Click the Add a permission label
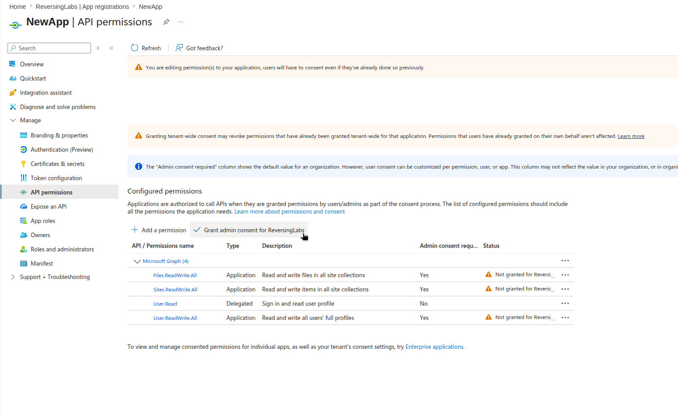This screenshot has height=416, width=678. pos(164,230)
